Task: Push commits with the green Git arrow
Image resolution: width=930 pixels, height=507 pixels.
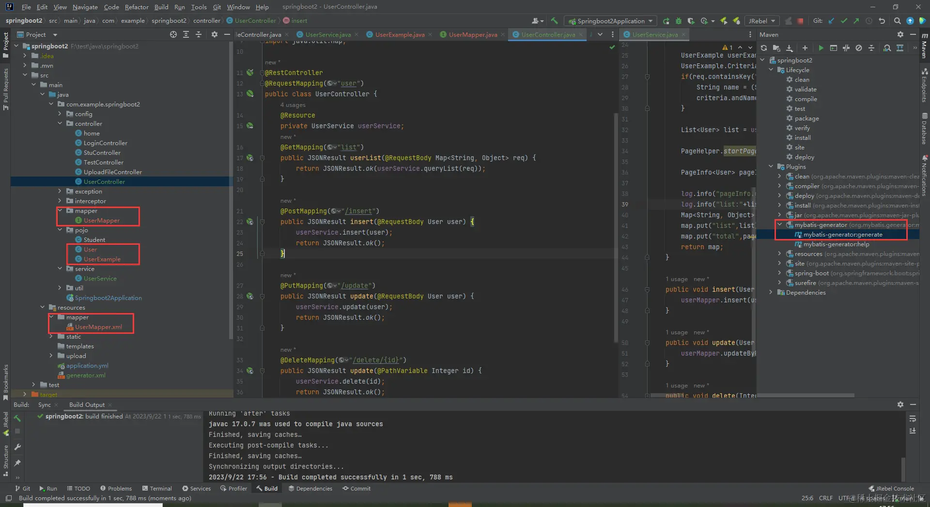Action: (x=856, y=21)
